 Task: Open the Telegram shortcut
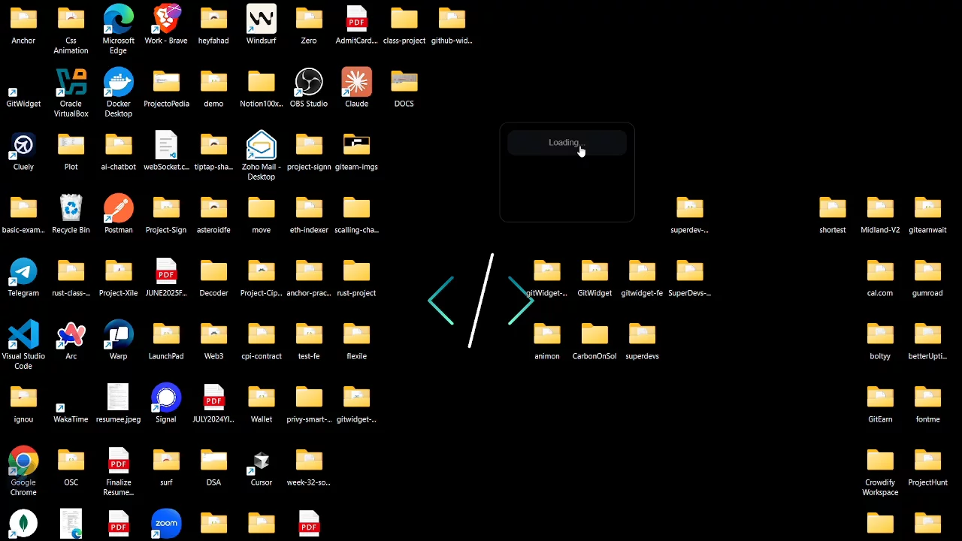coord(23,272)
